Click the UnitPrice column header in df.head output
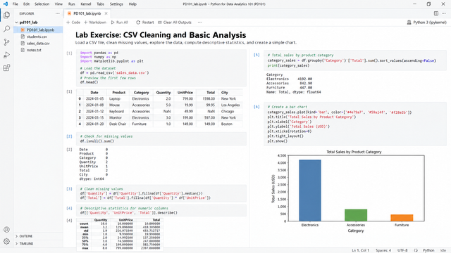The image size is (451, 253). [x=185, y=92]
